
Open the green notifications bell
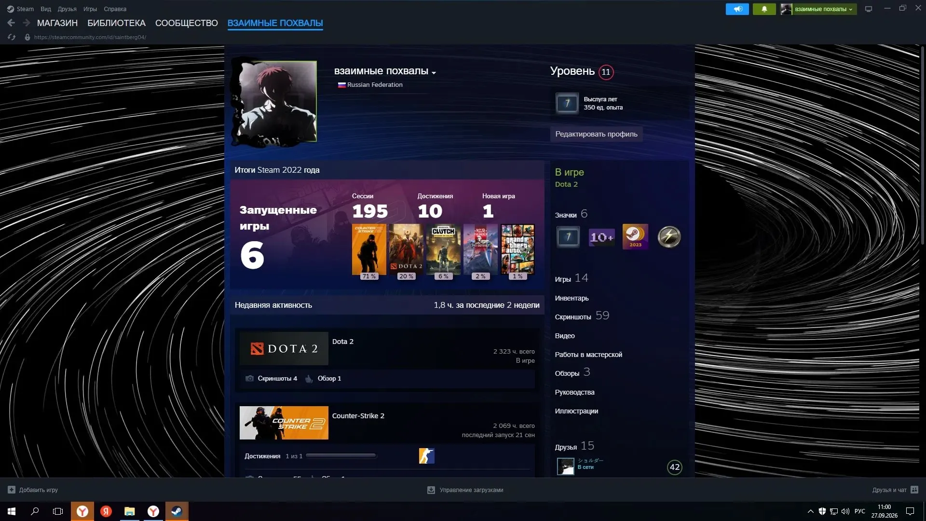point(764,9)
